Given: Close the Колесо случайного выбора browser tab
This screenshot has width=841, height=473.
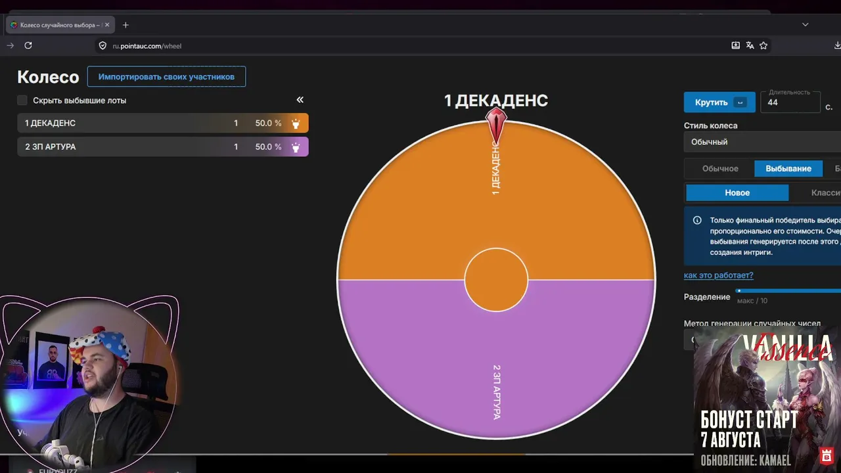Looking at the screenshot, I should click(x=107, y=25).
